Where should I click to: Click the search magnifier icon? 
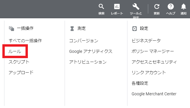(101, 6)
